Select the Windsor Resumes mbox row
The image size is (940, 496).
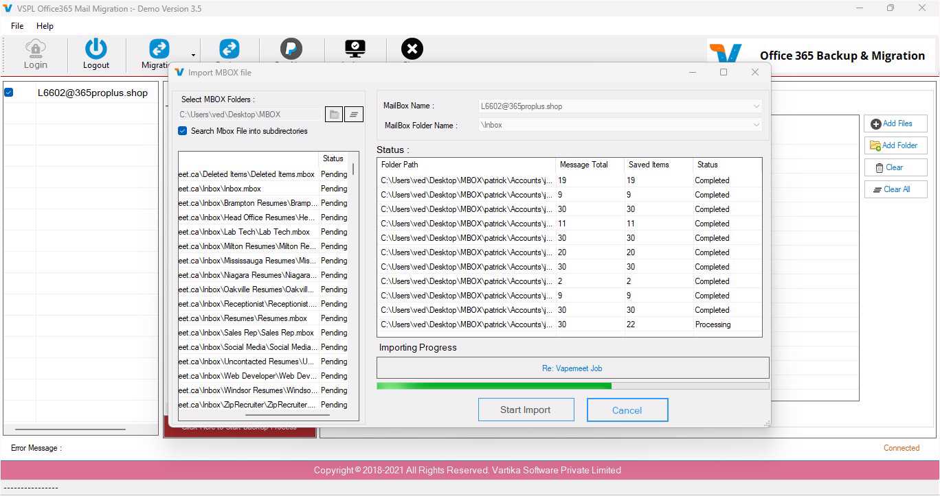point(264,390)
